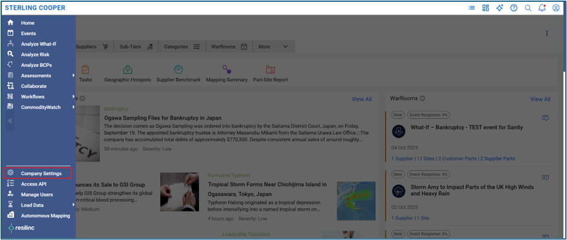This screenshot has width=567, height=240.
Task: Open Collaborate in the sidebar menu
Action: (x=34, y=86)
